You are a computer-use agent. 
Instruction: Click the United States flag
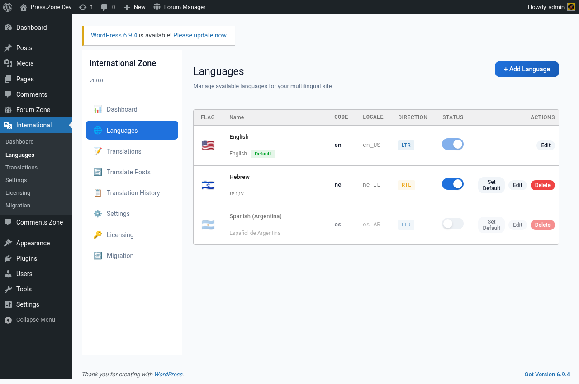pyautogui.click(x=208, y=145)
